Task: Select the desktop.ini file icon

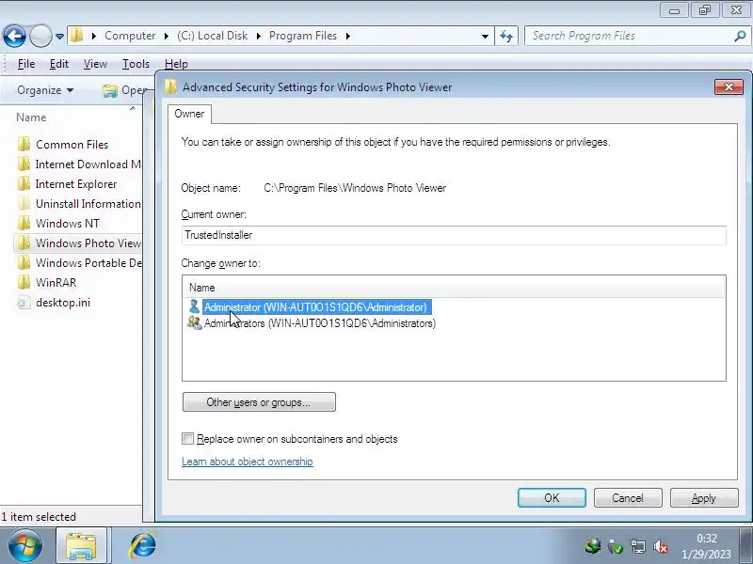Action: pyautogui.click(x=24, y=302)
